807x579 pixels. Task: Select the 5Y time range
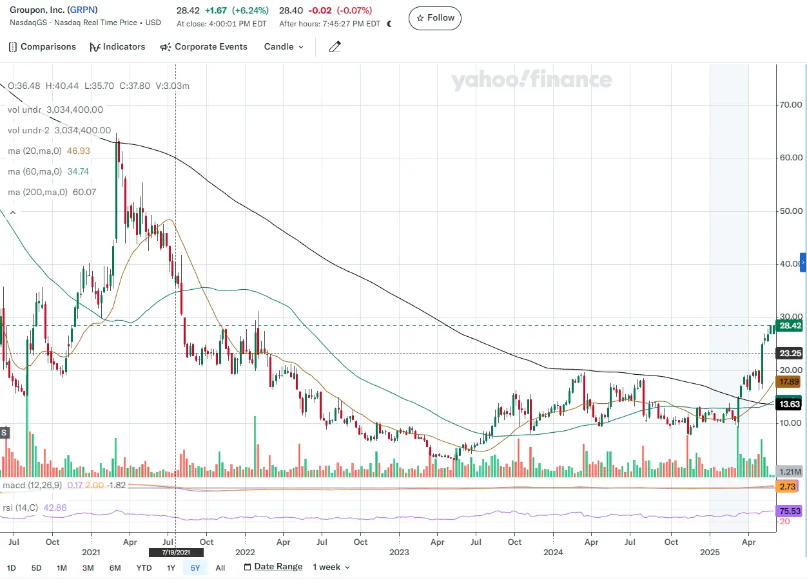pos(195,568)
